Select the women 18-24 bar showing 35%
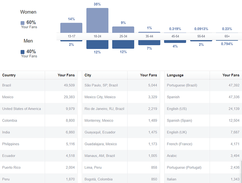Screen dimensions: 242x183 point(97,20)
